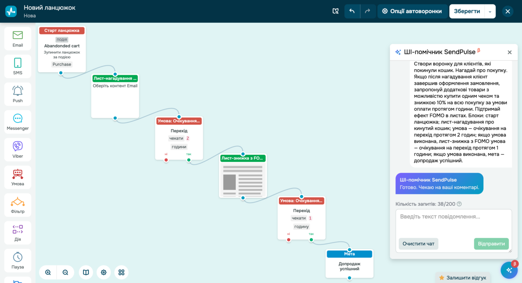Image resolution: width=522 pixels, height=283 pixels.
Task: Open the preview map icon in header
Action: (335, 11)
